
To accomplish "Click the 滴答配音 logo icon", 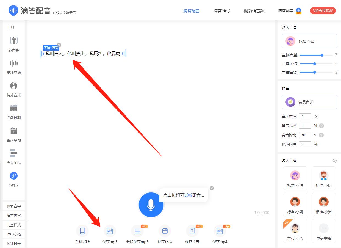I will coord(13,11).
